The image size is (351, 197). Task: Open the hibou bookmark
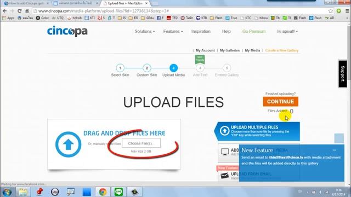coord(261,18)
